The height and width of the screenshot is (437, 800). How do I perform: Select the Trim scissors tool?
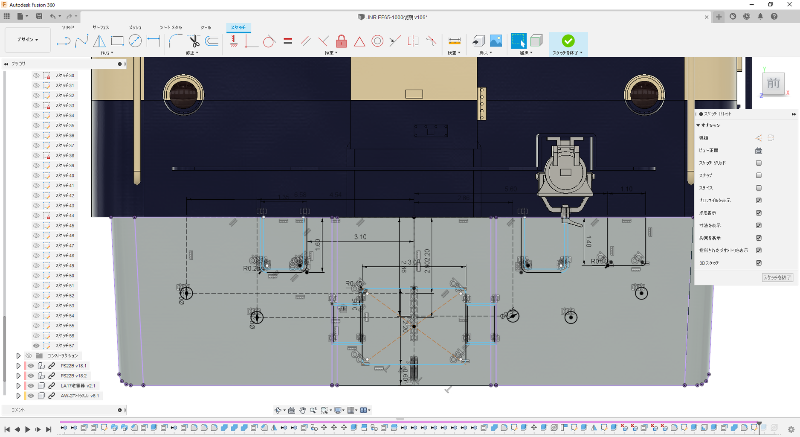click(x=194, y=41)
